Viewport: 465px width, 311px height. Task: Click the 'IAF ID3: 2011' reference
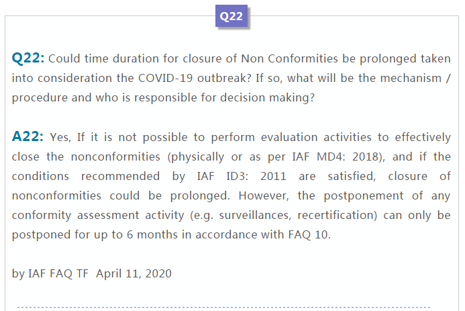[x=242, y=176]
